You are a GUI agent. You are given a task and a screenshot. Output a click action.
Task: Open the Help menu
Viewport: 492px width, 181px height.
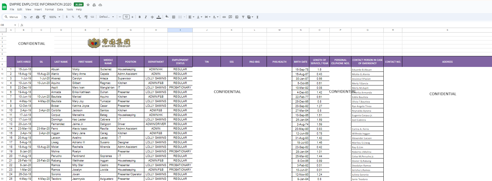[x=79, y=9]
